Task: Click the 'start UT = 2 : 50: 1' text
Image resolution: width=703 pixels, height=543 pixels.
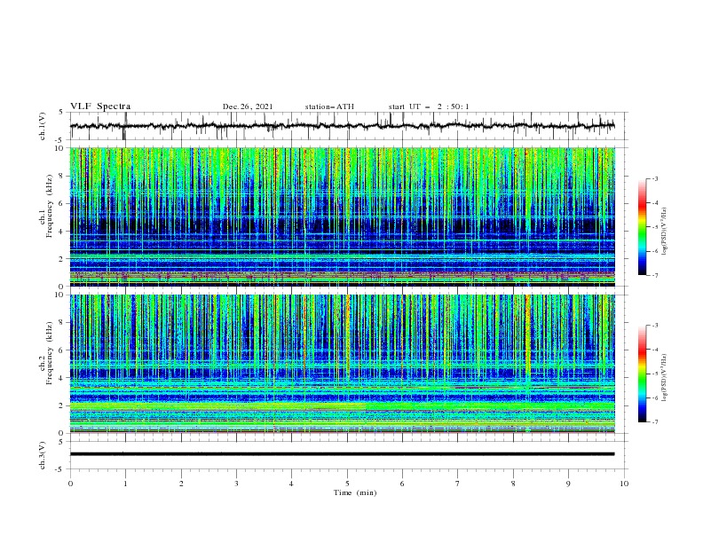Action: click(429, 106)
